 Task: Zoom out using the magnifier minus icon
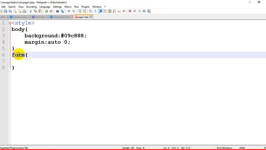(73, 11)
